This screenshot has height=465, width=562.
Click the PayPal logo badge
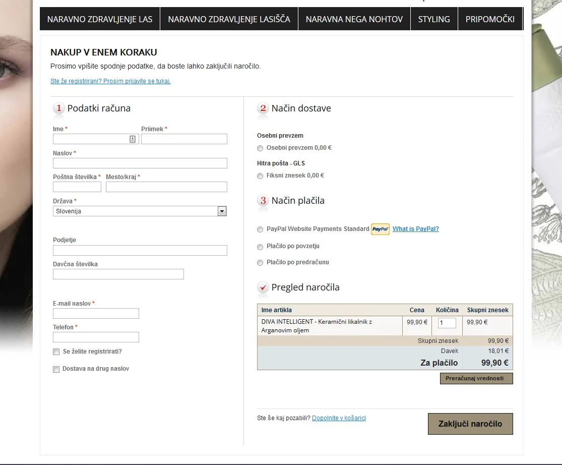point(380,229)
